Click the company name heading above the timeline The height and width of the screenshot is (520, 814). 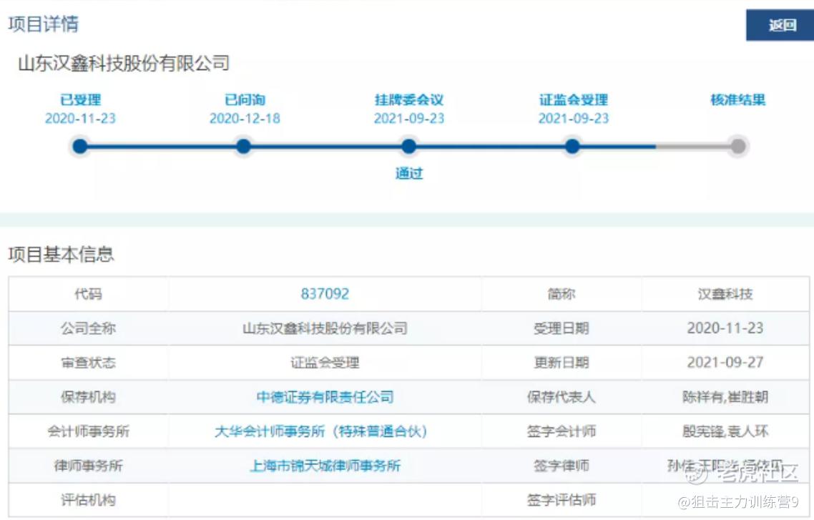pos(124,64)
